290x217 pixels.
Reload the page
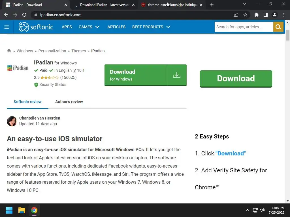click(24, 15)
